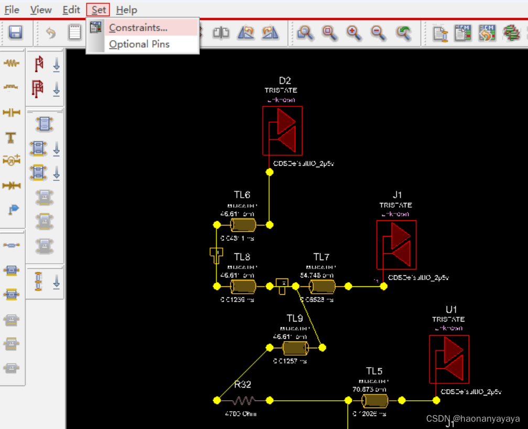Select the voltage source tool

click(x=12, y=160)
